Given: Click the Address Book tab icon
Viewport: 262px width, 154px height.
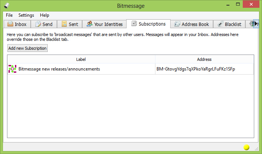Looking at the screenshot, I should pyautogui.click(x=177, y=24).
